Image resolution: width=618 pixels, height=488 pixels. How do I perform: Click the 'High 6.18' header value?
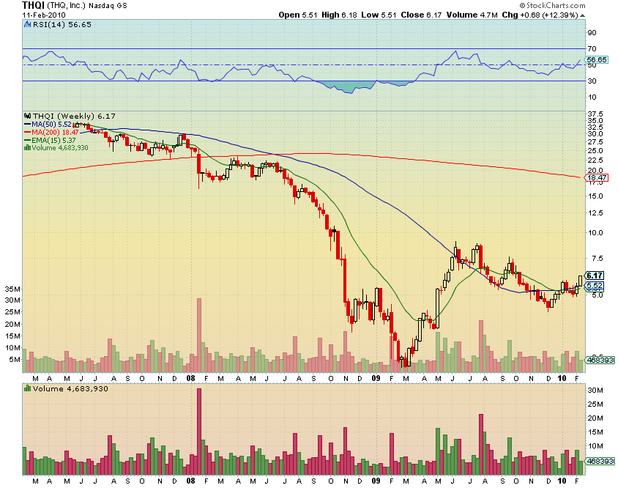coord(339,15)
